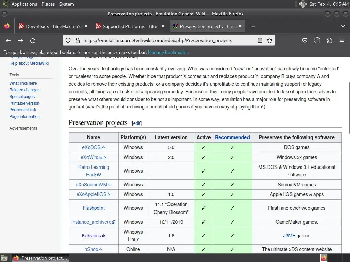The width and height of the screenshot is (350, 262).
Task: Click Firefox icon in bottom panel tray
Action: pos(324,258)
